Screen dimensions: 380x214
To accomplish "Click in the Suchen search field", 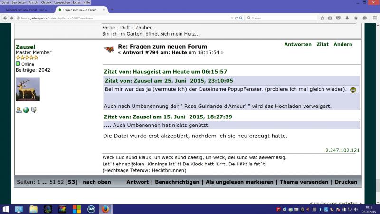I will (280, 18).
